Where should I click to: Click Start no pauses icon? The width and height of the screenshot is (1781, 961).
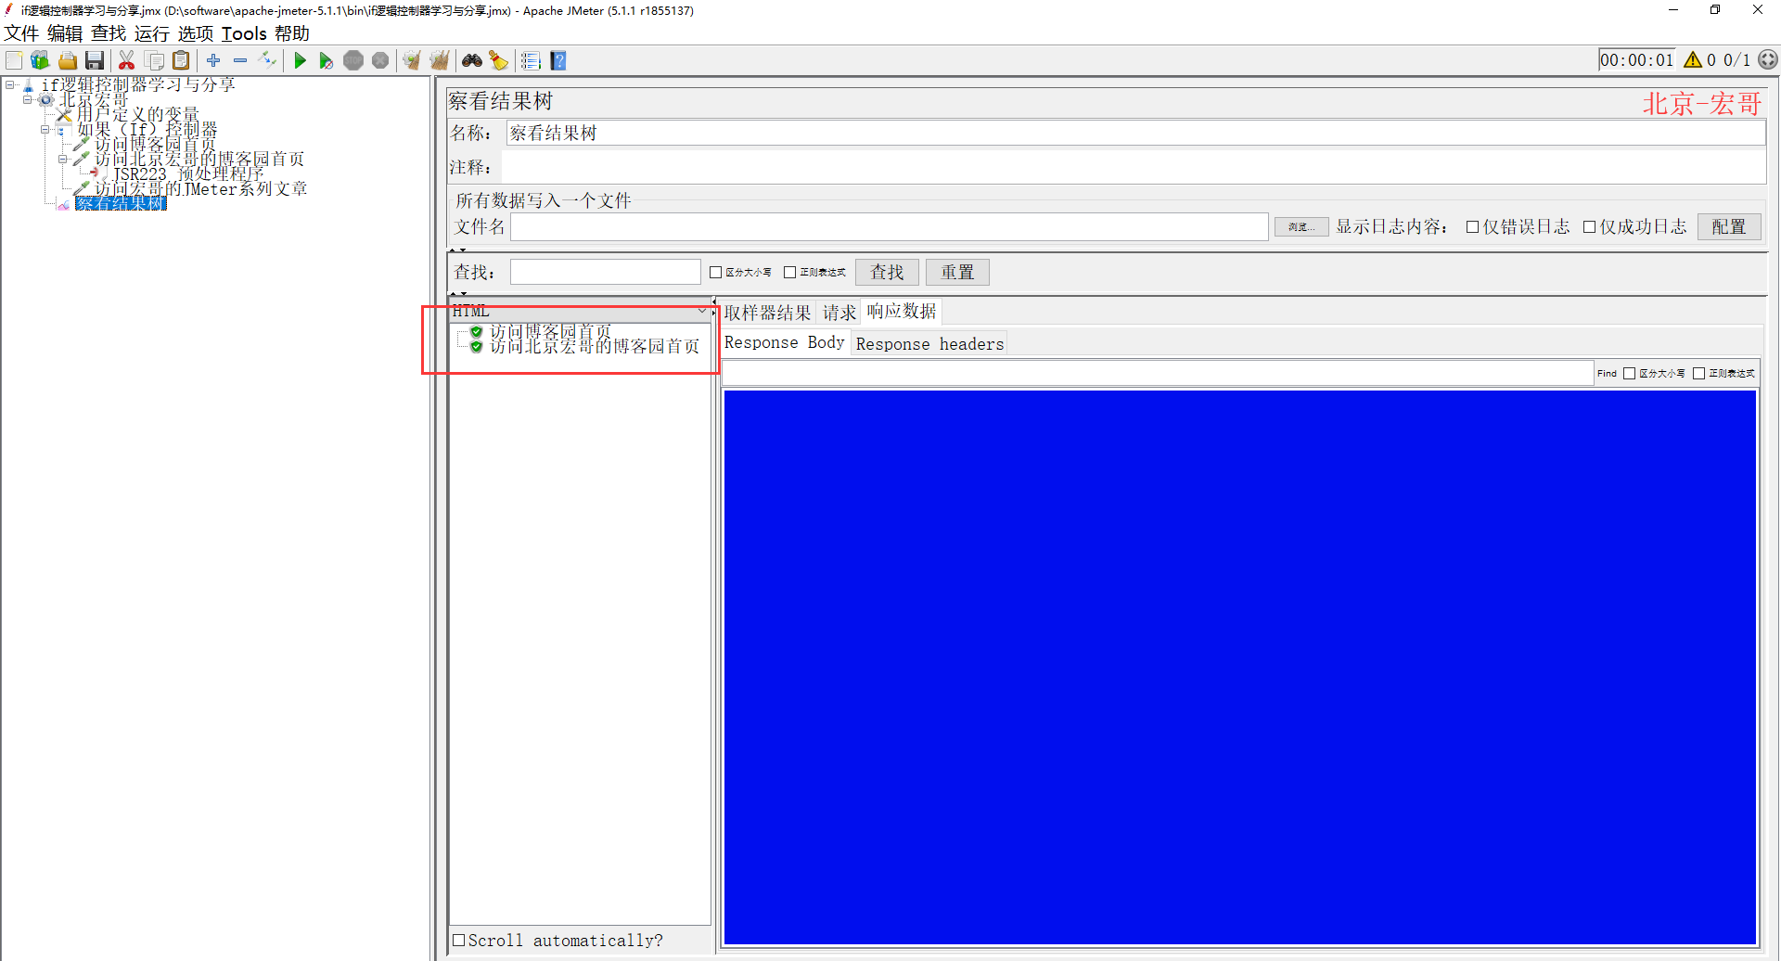click(327, 60)
